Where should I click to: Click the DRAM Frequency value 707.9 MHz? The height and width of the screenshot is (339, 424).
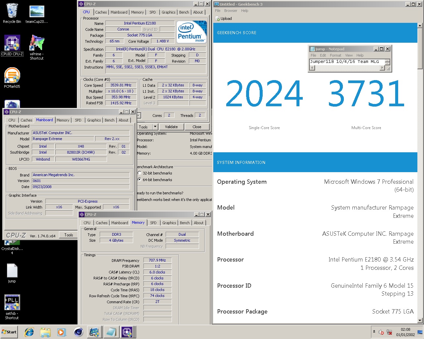coord(157,260)
